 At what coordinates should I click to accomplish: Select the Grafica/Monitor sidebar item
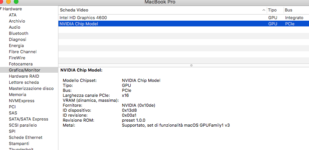(29, 70)
